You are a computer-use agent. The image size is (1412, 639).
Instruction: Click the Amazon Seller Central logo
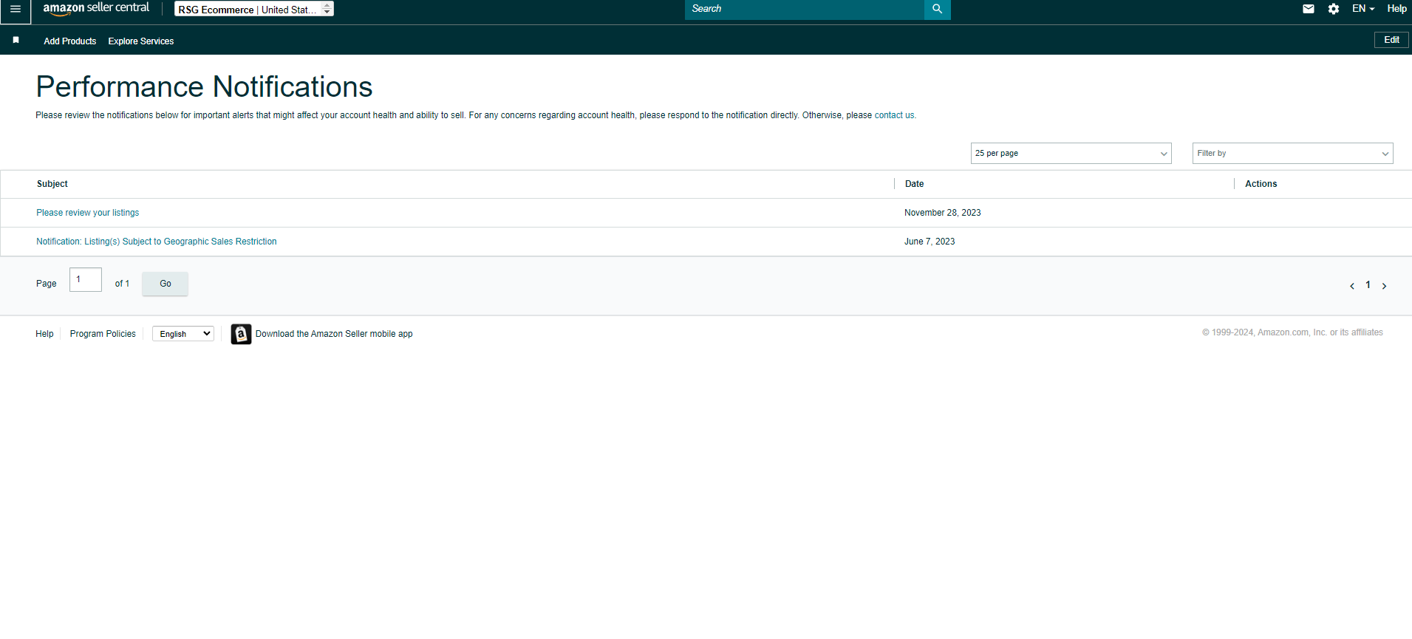point(96,8)
